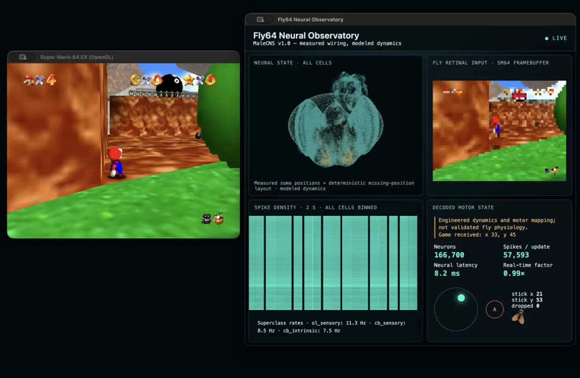580x378 pixels.
Task: Click the 'dropped 0' readout
Action: pos(525,305)
